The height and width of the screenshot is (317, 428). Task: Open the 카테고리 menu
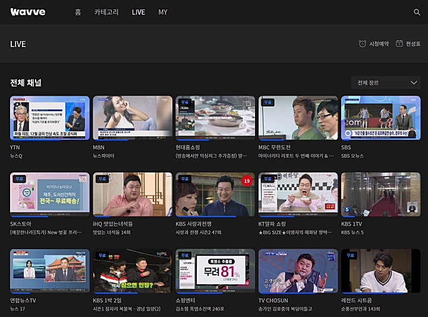106,12
